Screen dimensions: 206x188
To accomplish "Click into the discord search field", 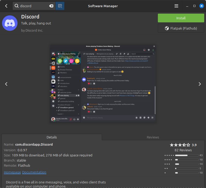I will 34,6.
